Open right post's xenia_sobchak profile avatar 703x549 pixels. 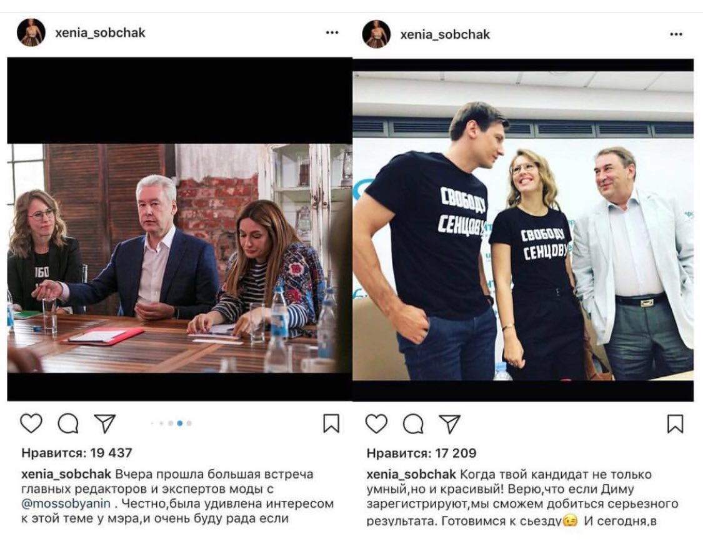point(376,34)
